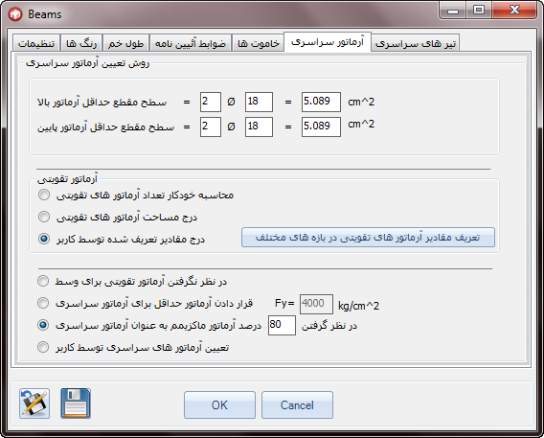Image resolution: width=544 pixels, height=438 pixels.
Task: Open the 'تنظیمات' tab
Action: (36, 43)
